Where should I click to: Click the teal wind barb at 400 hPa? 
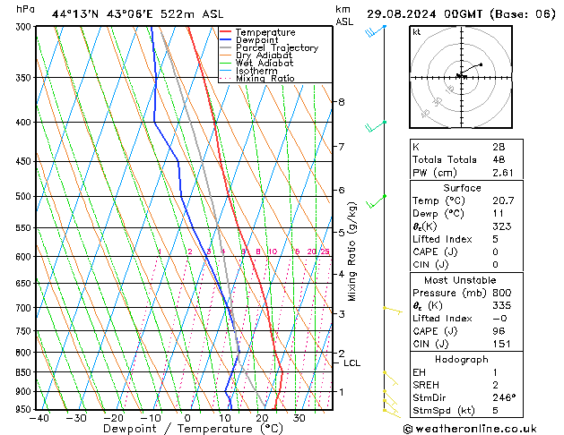(x=376, y=127)
